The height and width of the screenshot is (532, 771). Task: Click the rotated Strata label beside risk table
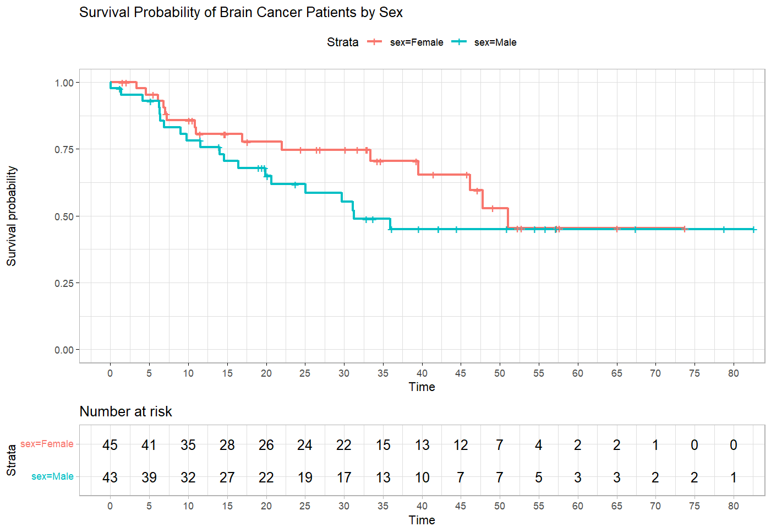click(12, 460)
